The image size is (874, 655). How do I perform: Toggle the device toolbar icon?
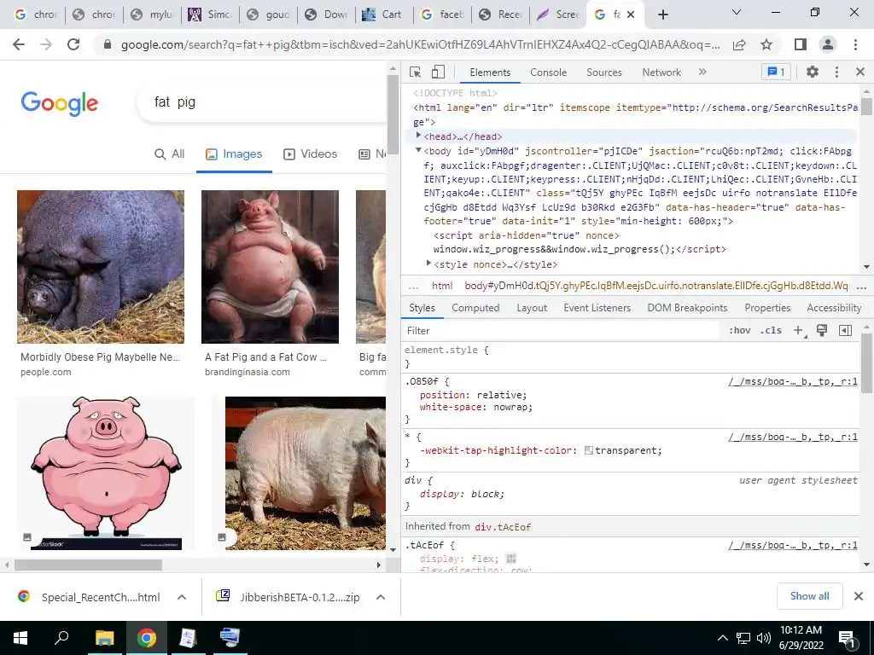coord(438,72)
